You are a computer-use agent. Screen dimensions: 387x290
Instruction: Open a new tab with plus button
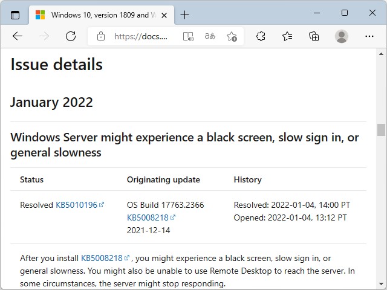[x=184, y=15]
